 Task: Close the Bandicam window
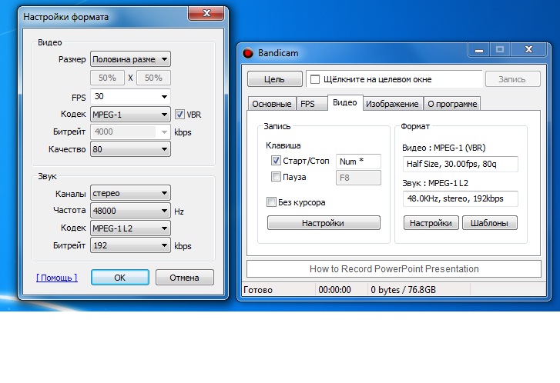pyautogui.click(x=528, y=50)
